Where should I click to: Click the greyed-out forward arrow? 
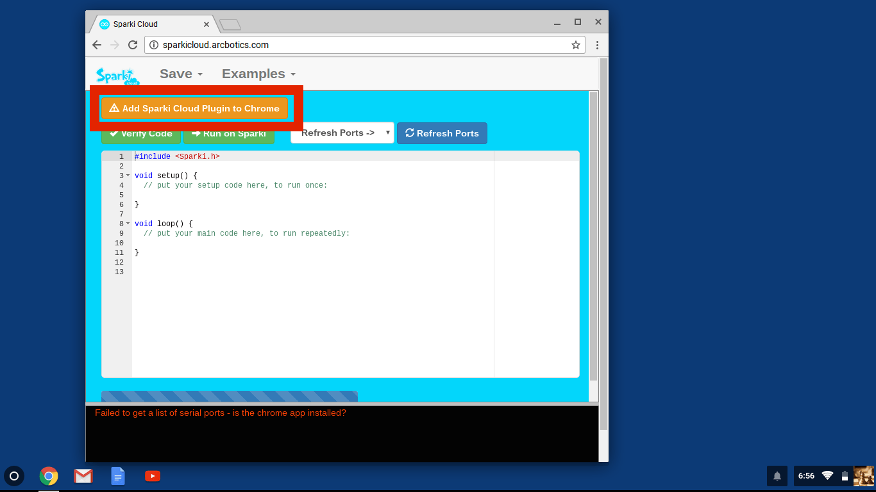(x=115, y=45)
